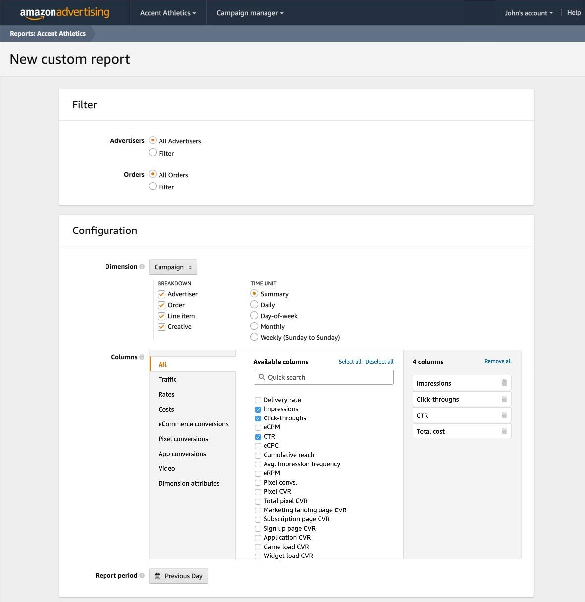Image resolution: width=585 pixels, height=602 pixels.
Task: Open the Dimension Campaign dropdown
Action: point(173,267)
